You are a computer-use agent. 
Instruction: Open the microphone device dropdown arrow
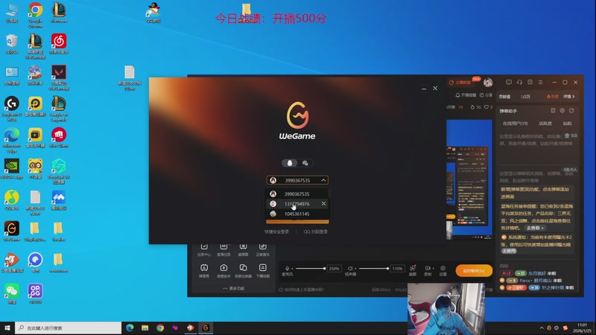292,269
